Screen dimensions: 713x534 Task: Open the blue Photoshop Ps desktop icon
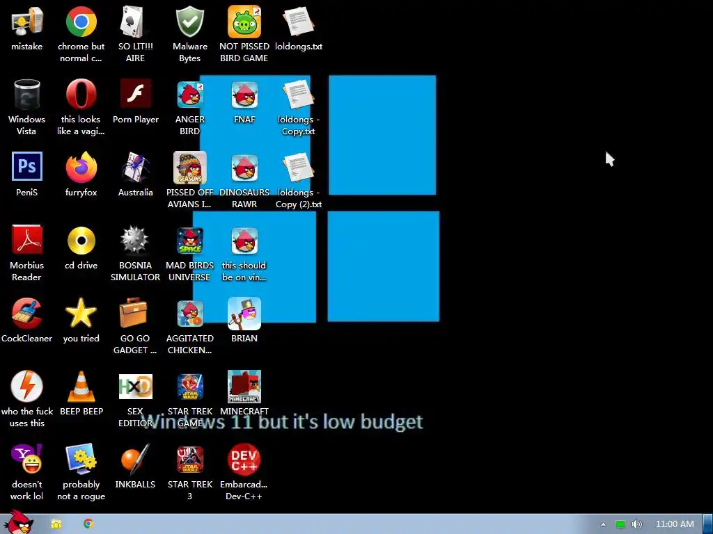point(27,166)
